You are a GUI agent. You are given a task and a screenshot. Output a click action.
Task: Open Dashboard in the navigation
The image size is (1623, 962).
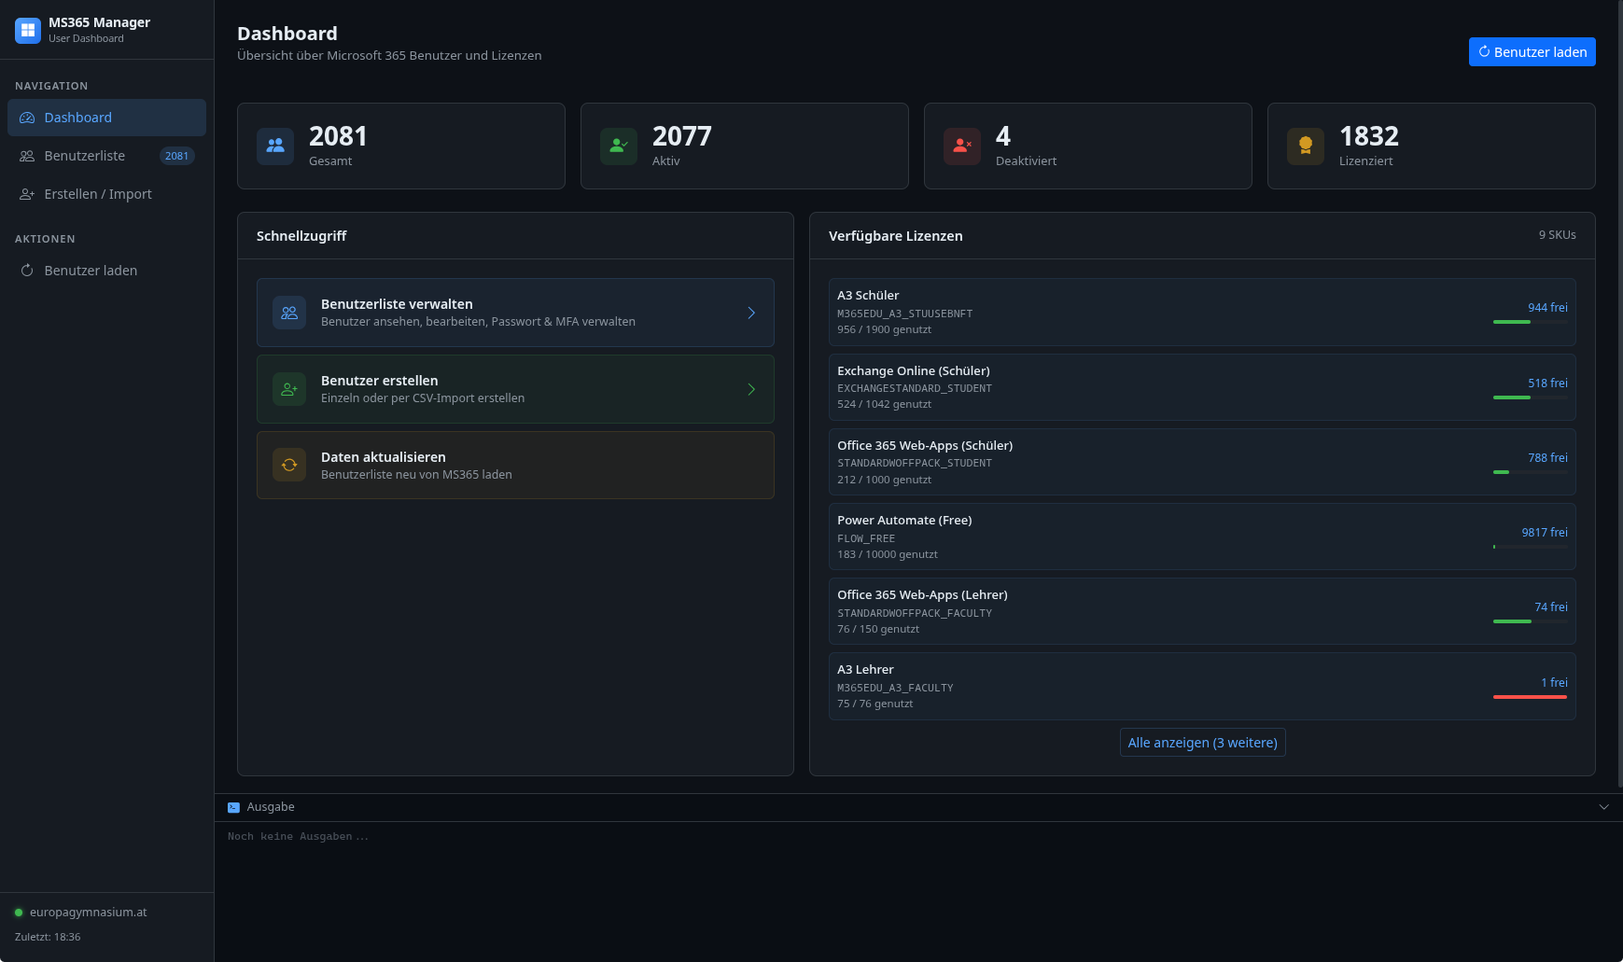pyautogui.click(x=106, y=118)
